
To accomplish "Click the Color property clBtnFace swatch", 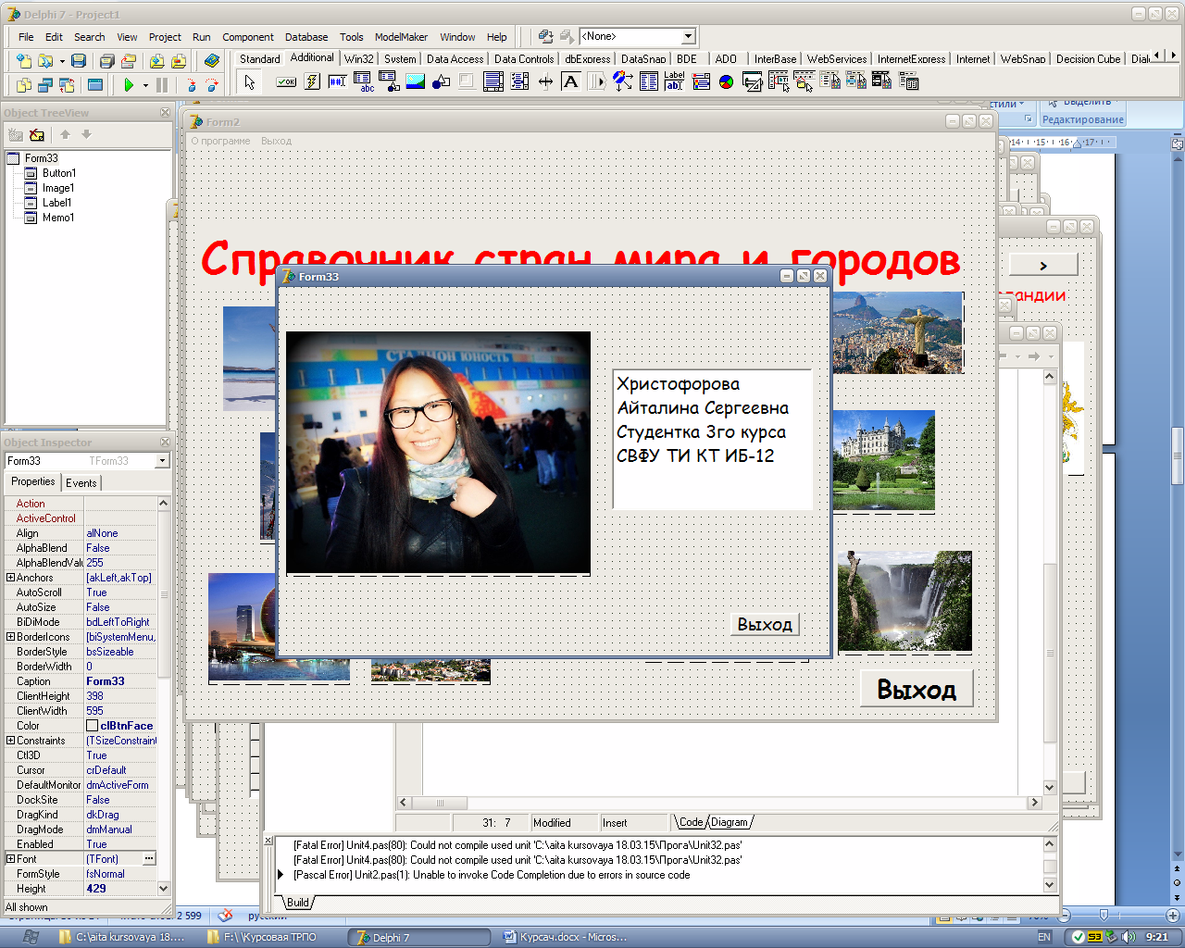I will click(93, 726).
